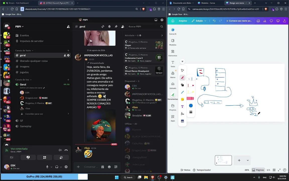
Task: Pick the blue color circle swatch
Action: pyautogui.click(x=191, y=106)
